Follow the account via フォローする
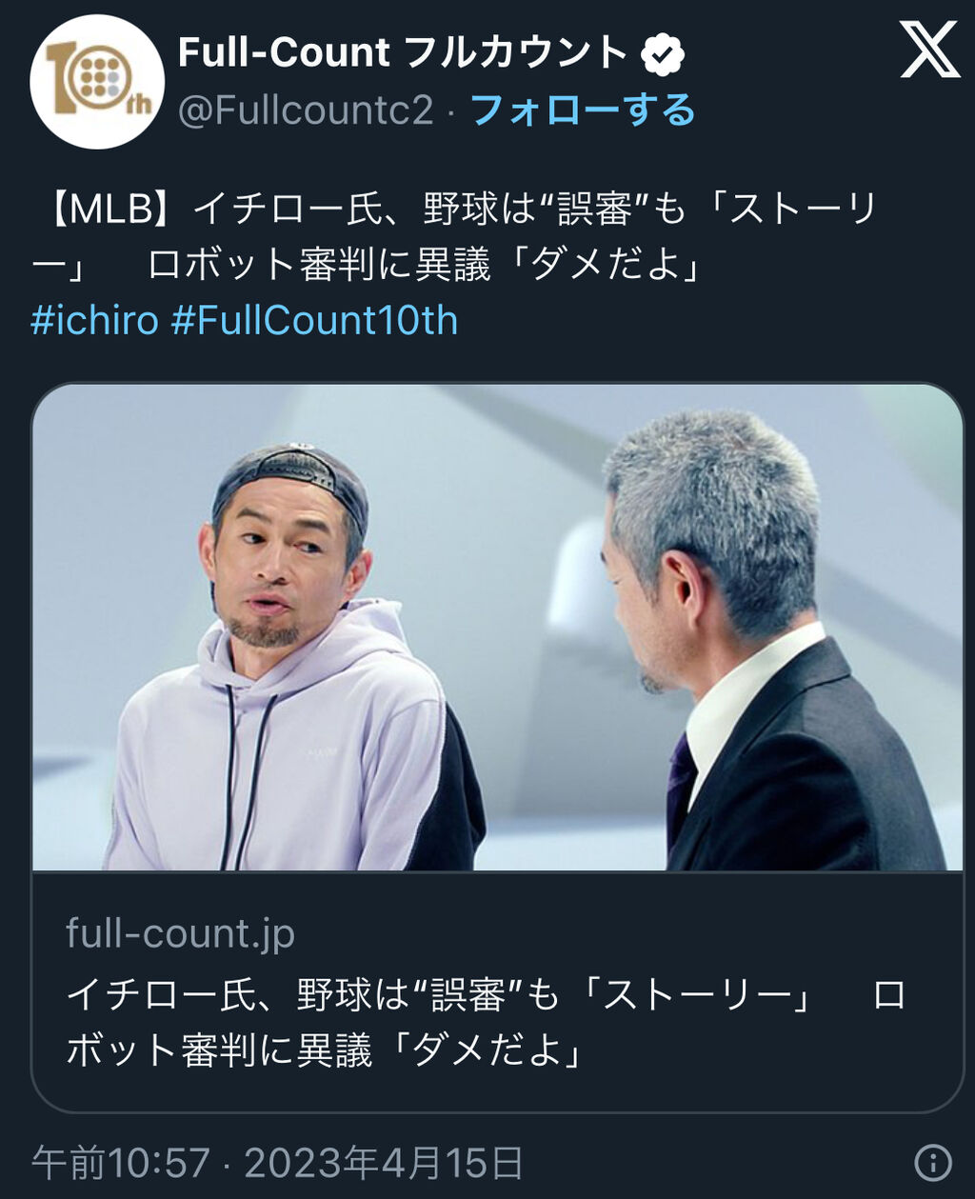975x1199 pixels. coord(582,110)
